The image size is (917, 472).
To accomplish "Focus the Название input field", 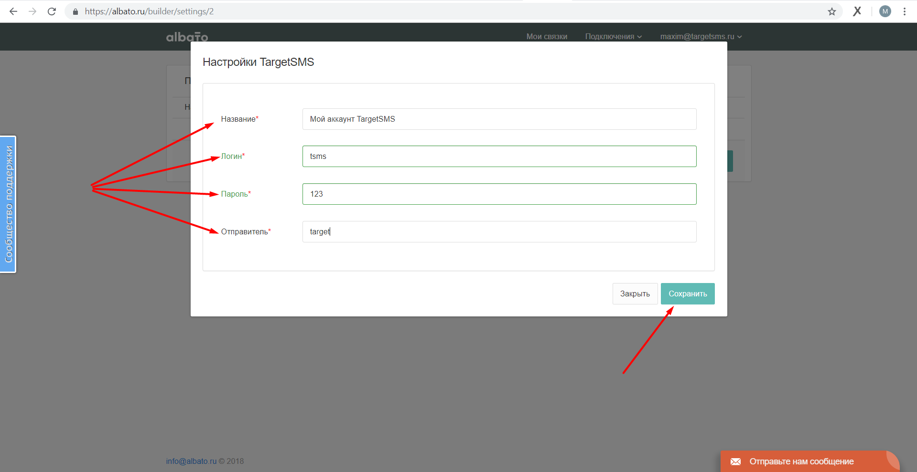I will (499, 119).
